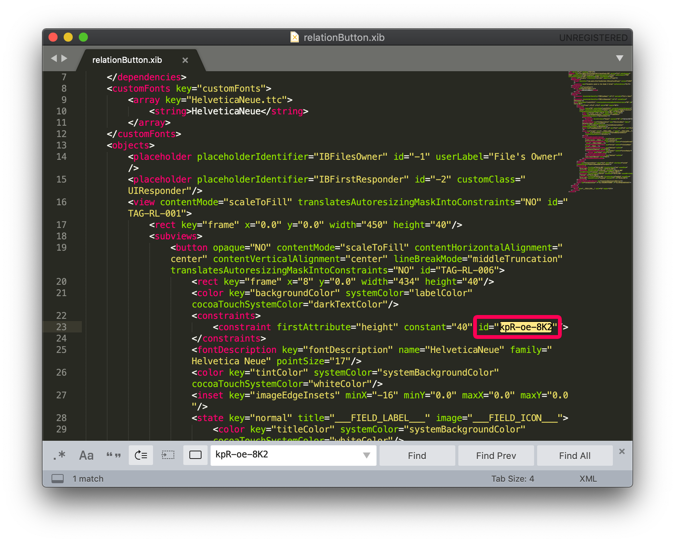Click the "tintColor" key value
The image size is (675, 543).
[279, 372]
